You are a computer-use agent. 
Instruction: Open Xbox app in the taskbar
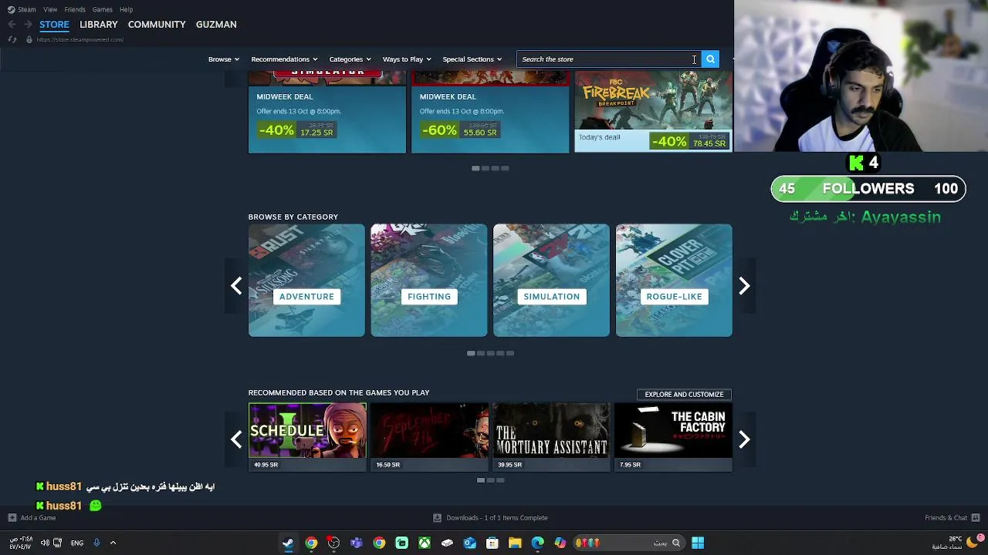pyautogui.click(x=425, y=543)
